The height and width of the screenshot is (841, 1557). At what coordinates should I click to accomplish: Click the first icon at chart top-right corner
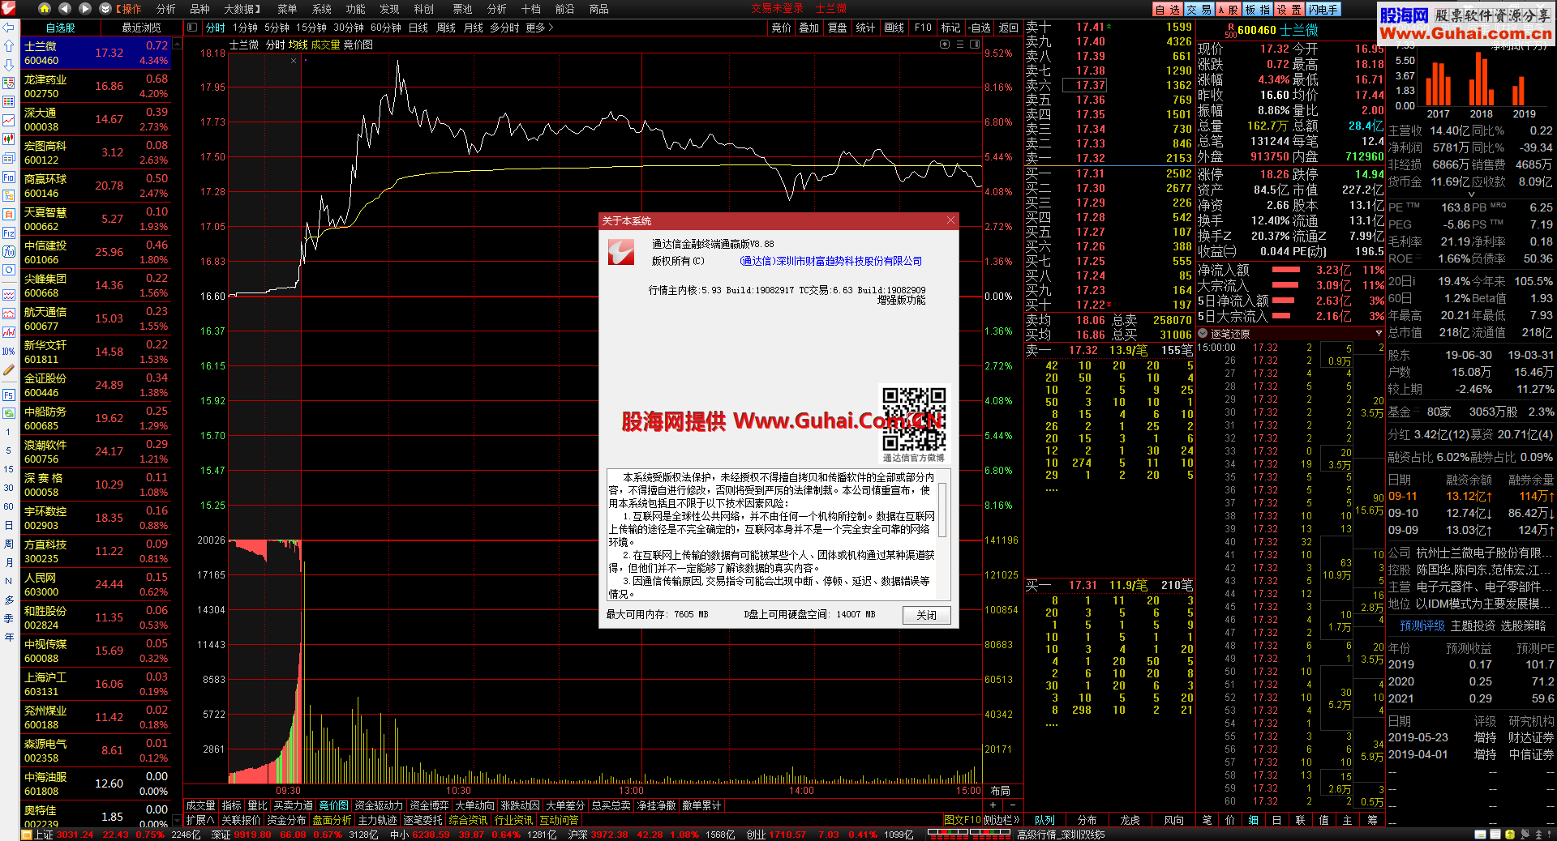tap(945, 45)
